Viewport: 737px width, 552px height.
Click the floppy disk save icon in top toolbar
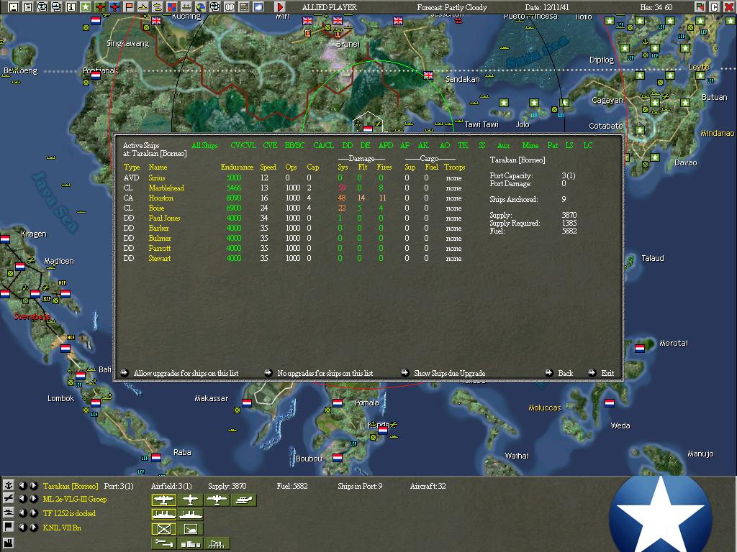pos(14,6)
